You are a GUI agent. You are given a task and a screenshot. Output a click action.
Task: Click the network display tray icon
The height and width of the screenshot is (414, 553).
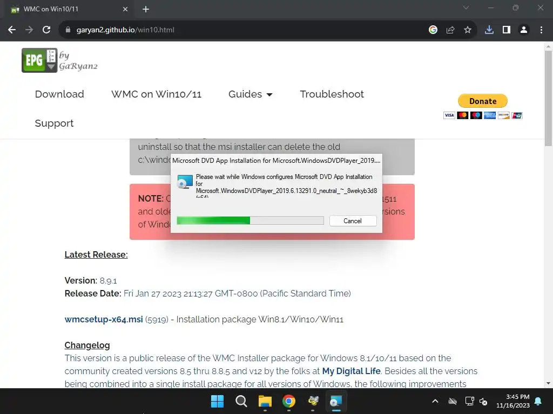(x=469, y=401)
